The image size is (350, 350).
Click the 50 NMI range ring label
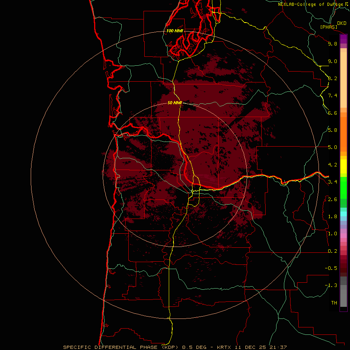pos(175,103)
